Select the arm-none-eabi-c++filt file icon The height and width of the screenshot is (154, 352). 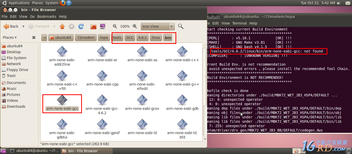point(62,76)
